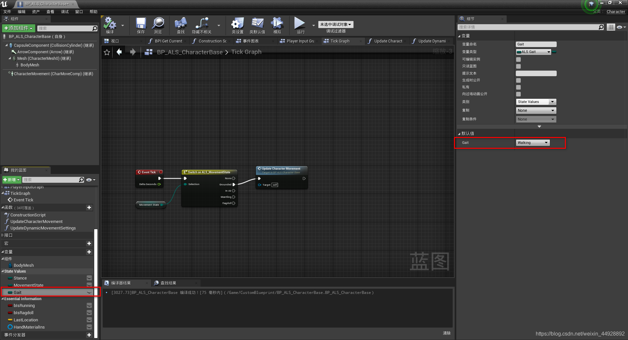Open the Gait default value Walking dropdown
This screenshot has height=340, width=628.
pos(532,143)
